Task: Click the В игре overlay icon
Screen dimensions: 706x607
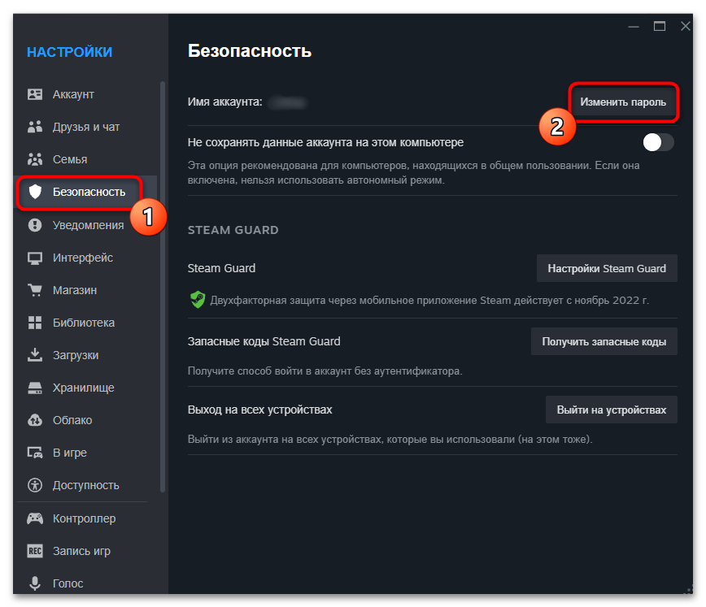Action: [35, 453]
